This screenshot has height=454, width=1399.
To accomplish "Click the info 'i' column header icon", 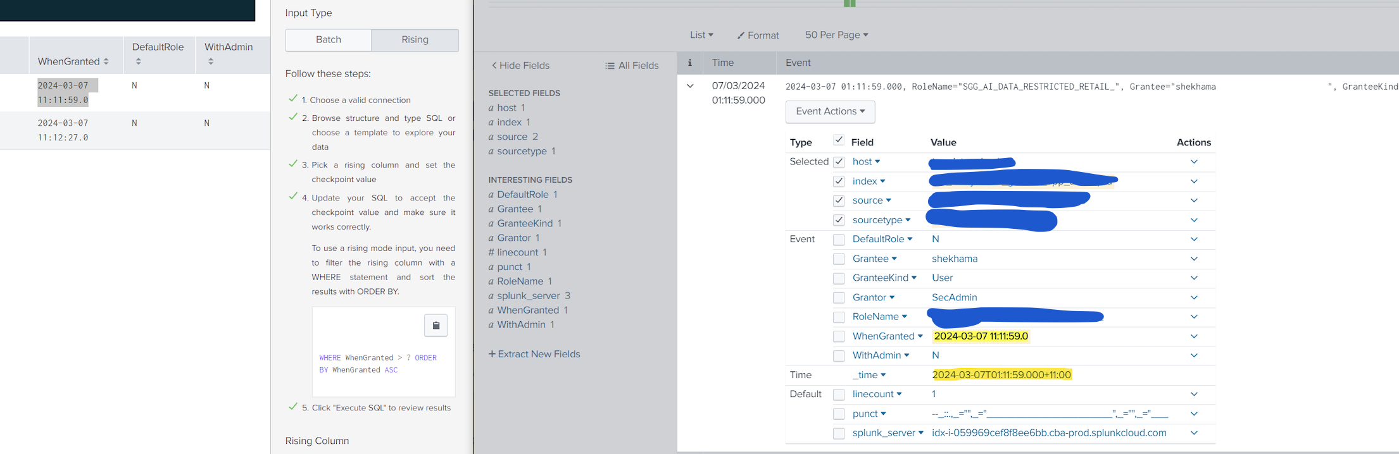I will pyautogui.click(x=690, y=63).
